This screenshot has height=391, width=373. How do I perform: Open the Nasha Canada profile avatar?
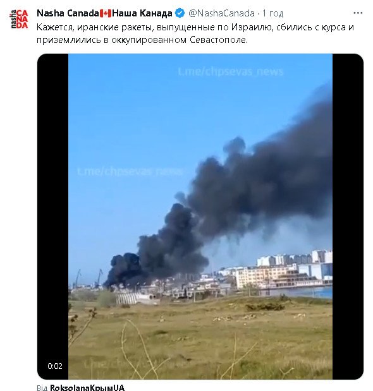click(19, 19)
